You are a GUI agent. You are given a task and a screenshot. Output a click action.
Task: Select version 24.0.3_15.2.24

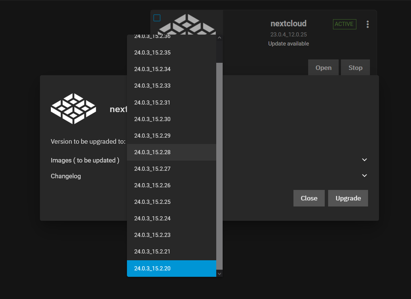coord(172,219)
